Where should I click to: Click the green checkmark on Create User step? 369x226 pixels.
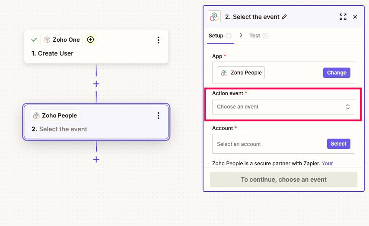pos(34,40)
